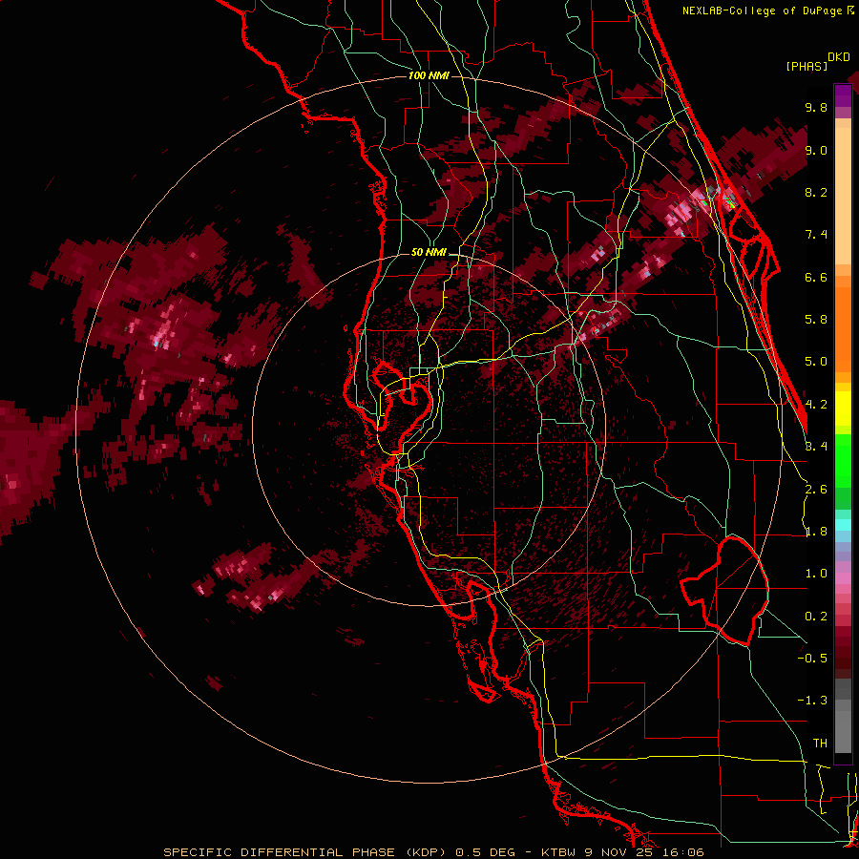Select the -0.5 value on the color scale

coord(812,659)
